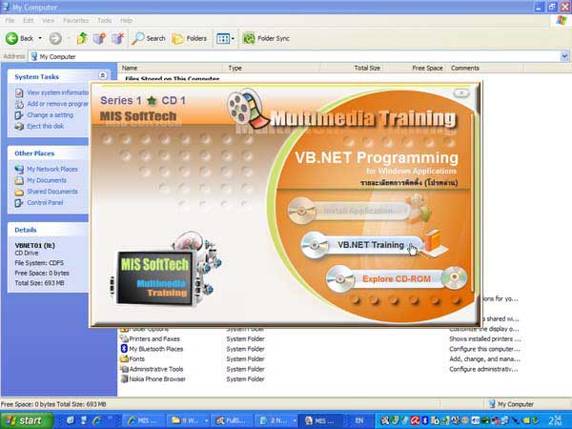Open the Back history dropdown arrow
The height and width of the screenshot is (429, 572).
(x=40, y=38)
